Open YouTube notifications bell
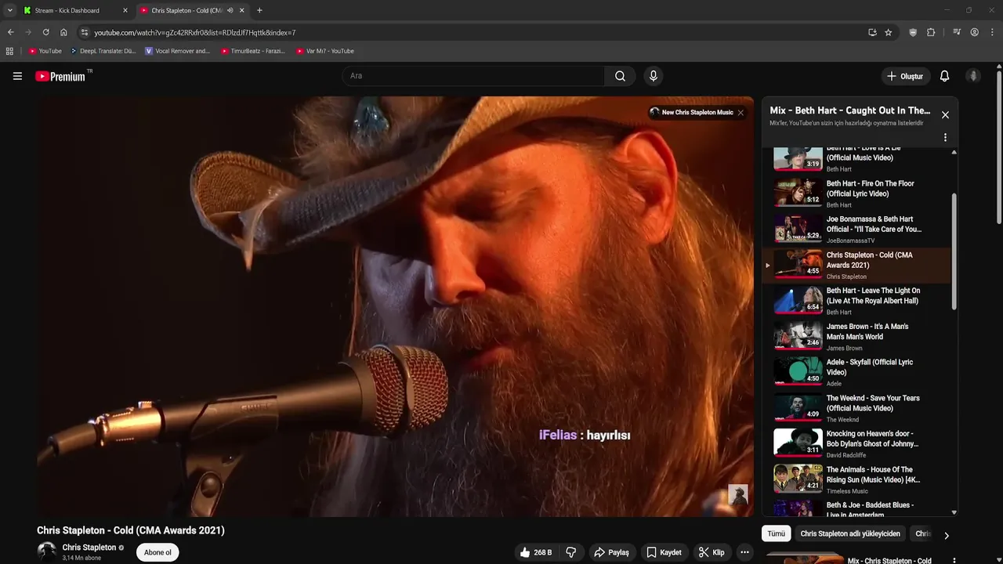1003x564 pixels. [x=944, y=76]
